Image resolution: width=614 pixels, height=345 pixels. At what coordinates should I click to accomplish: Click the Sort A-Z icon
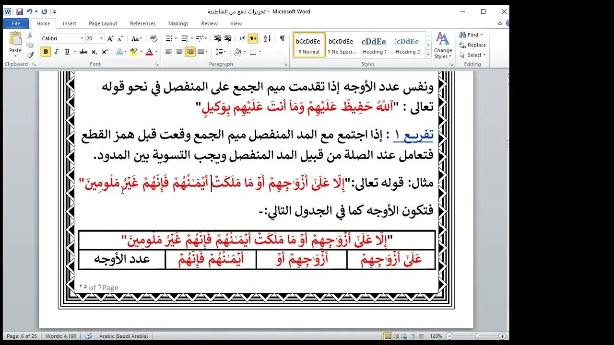pos(267,38)
